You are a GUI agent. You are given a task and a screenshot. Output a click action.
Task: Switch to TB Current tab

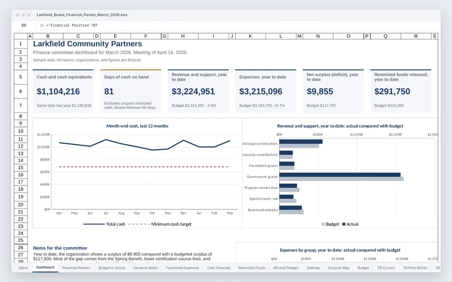[386, 267]
